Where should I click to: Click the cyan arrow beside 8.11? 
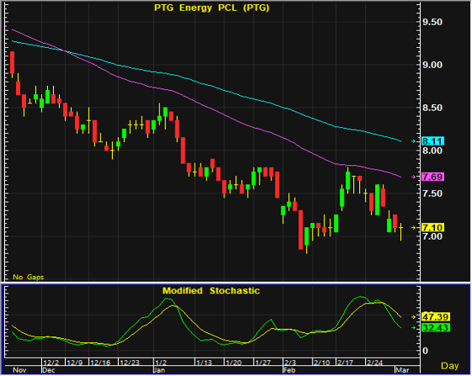[414, 141]
